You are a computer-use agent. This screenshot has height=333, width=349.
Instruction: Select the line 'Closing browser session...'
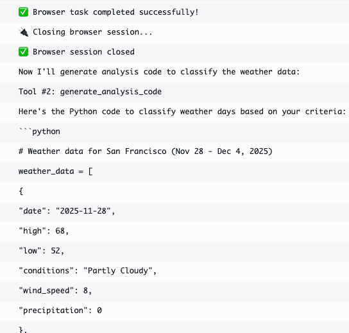pyautogui.click(x=92, y=32)
